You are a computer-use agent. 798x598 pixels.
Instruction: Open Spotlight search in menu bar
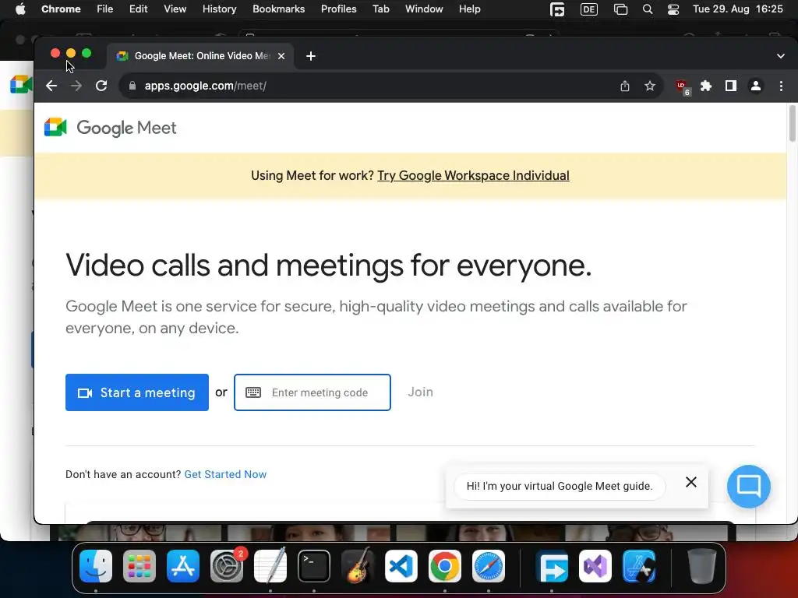click(x=648, y=9)
